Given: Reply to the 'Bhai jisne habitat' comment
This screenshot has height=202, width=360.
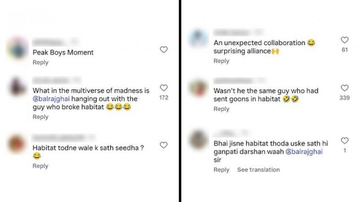Looking at the screenshot, I should point(221,169).
